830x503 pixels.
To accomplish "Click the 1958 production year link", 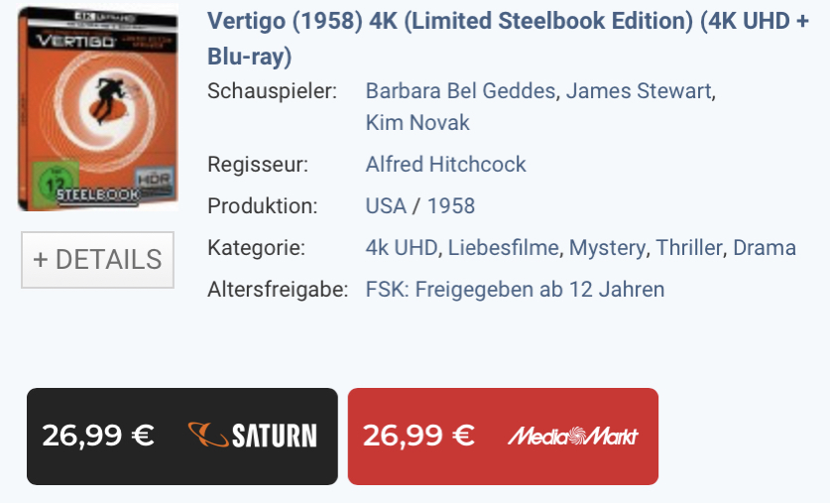I will [x=451, y=206].
